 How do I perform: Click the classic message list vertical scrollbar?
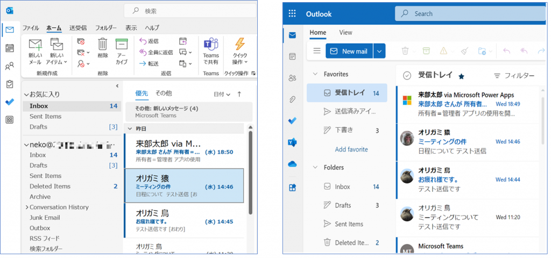point(250,173)
